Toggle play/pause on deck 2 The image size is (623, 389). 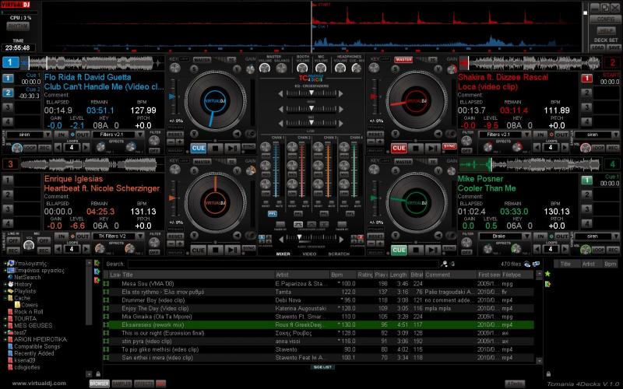[433, 149]
